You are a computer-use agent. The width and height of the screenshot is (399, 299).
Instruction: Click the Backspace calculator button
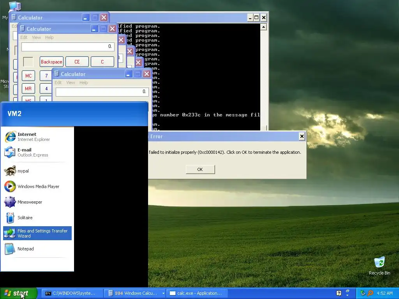51,62
